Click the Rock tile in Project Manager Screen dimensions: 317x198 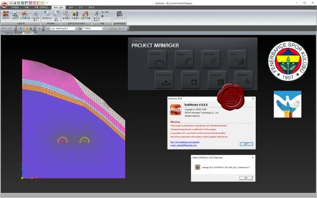tap(237, 59)
